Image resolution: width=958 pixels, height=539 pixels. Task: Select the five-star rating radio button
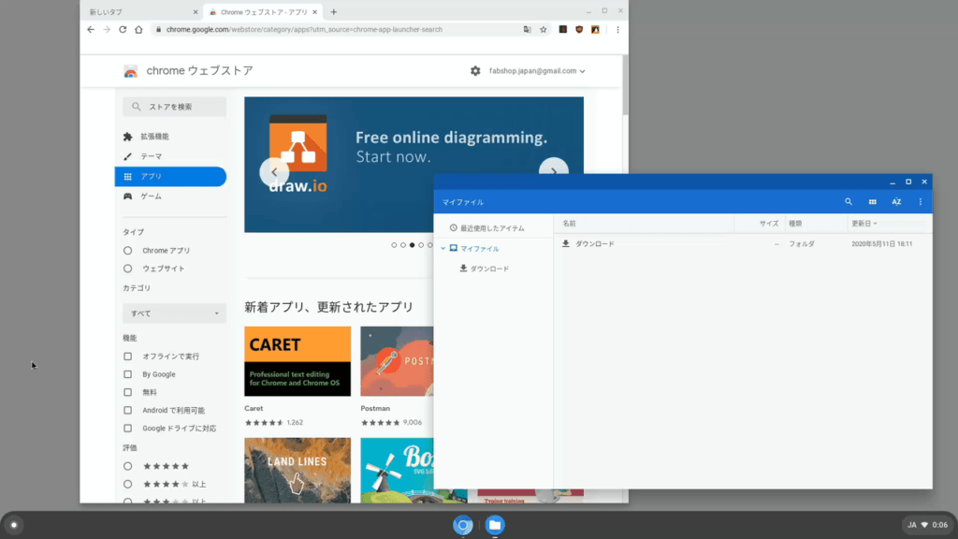(127, 466)
